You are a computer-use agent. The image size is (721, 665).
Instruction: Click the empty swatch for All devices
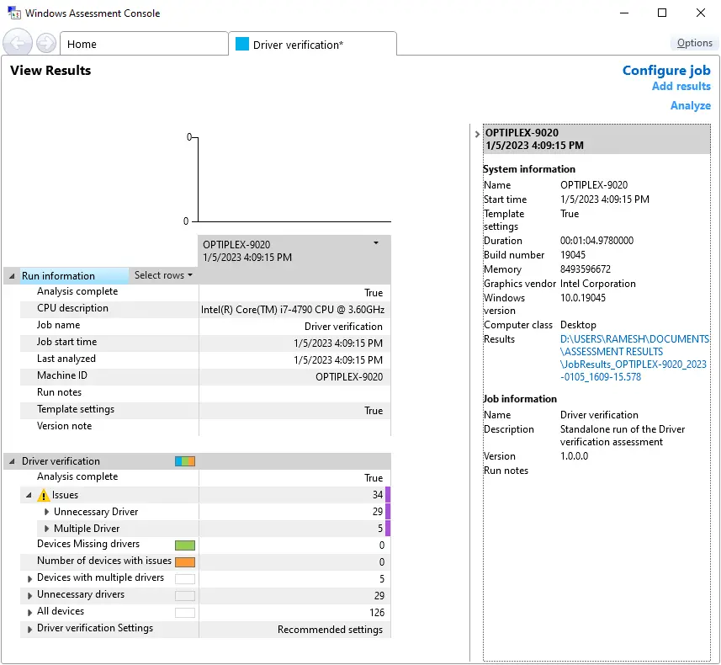185,613
